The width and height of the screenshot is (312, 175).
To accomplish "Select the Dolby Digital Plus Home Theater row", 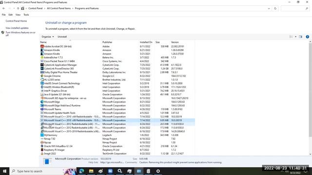I will coord(117,72).
